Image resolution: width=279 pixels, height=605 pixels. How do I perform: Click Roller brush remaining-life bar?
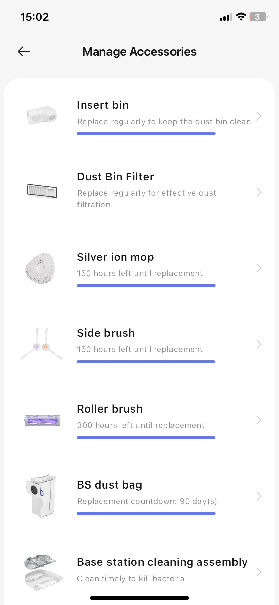coord(146,438)
